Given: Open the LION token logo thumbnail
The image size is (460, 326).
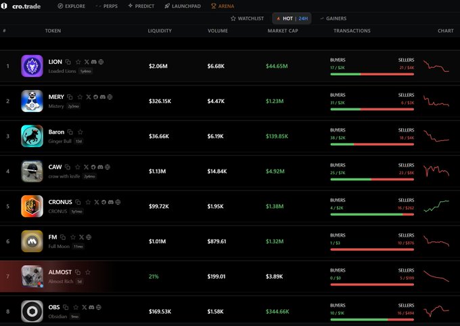Looking at the screenshot, I should 32,66.
